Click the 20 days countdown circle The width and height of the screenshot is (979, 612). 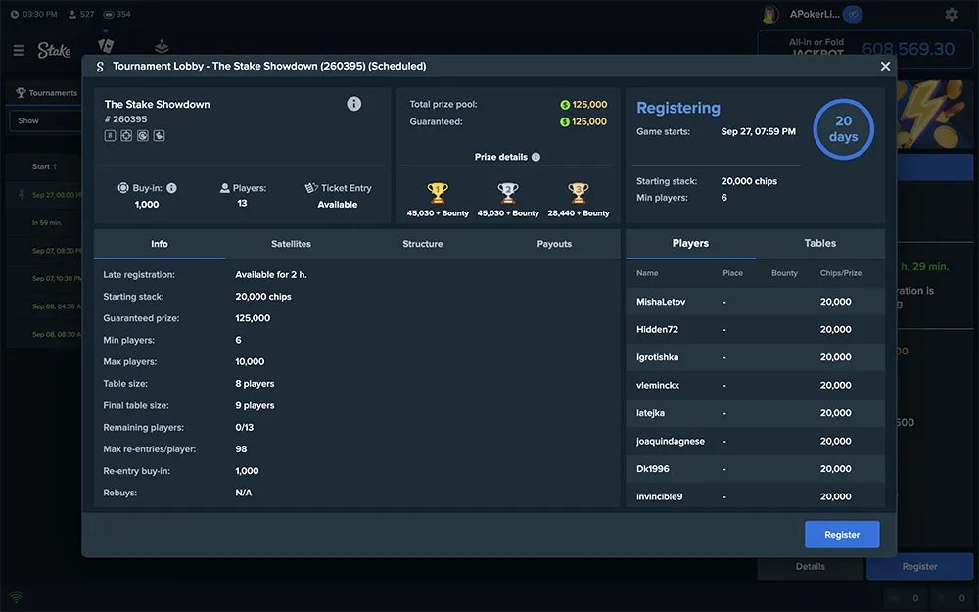pos(843,128)
